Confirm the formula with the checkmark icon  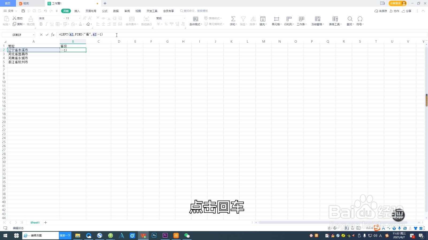coord(47,35)
